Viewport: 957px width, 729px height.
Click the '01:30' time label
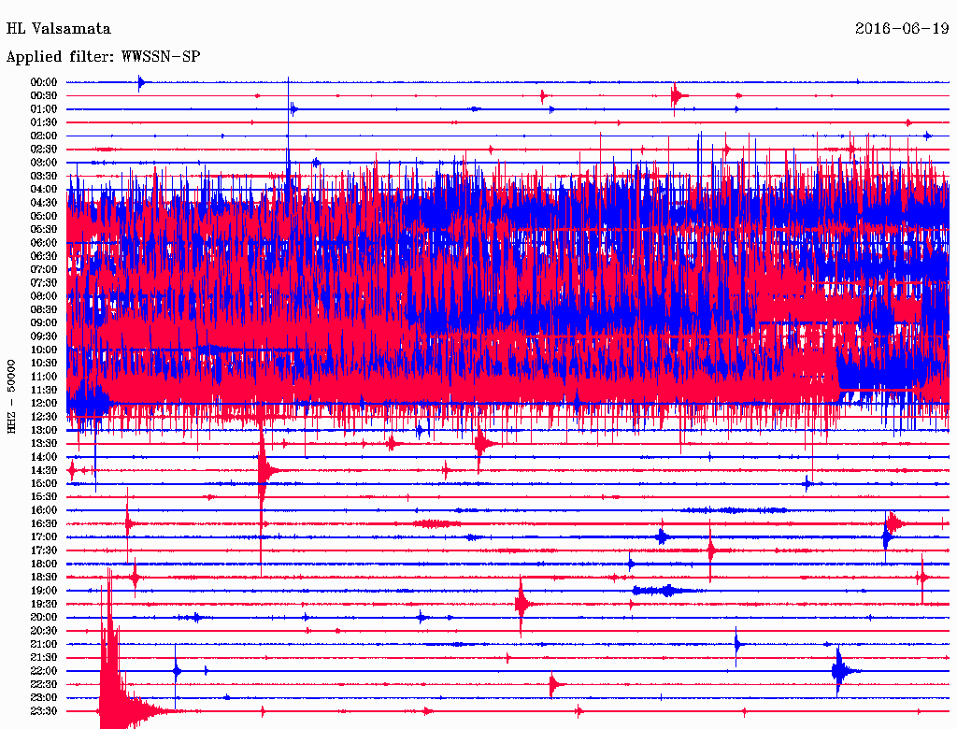click(44, 122)
